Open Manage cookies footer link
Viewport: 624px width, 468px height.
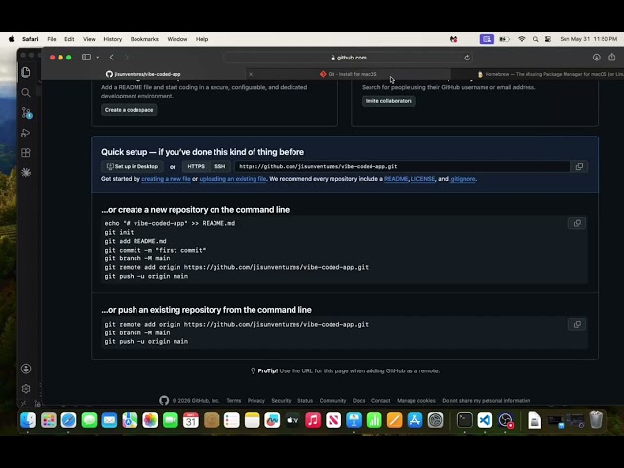[416, 401]
